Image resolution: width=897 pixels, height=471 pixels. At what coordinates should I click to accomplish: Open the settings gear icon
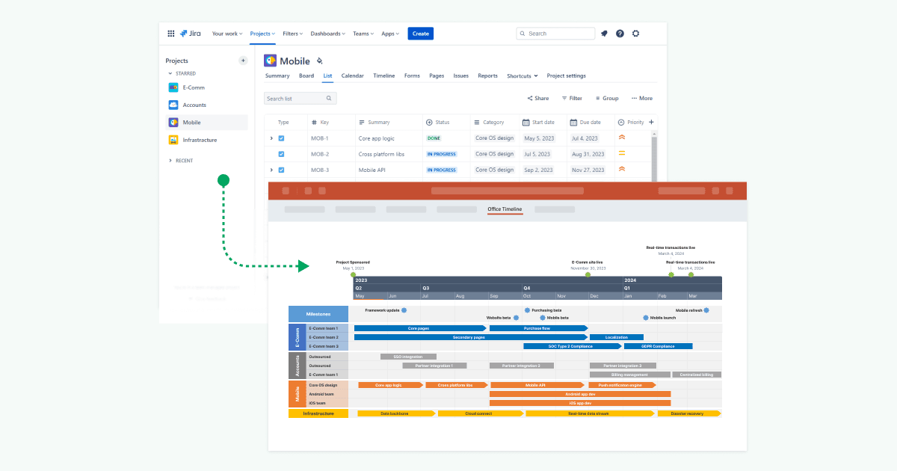point(635,34)
